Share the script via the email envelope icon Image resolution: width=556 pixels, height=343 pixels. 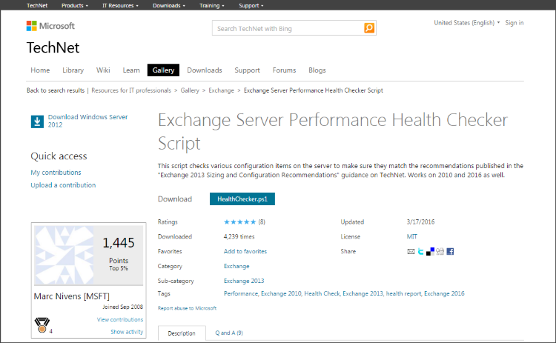click(411, 252)
